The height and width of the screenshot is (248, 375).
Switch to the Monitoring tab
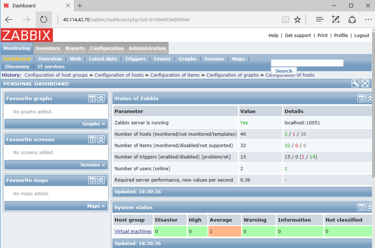tap(17, 48)
